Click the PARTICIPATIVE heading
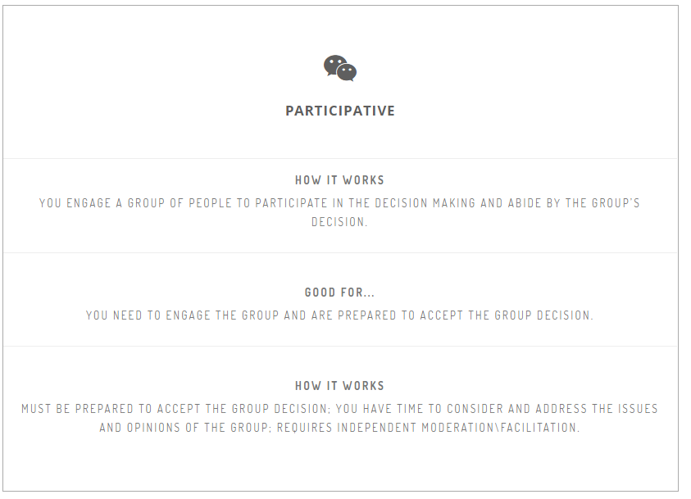 340,111
